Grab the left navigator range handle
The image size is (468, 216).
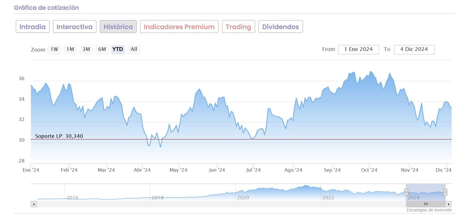[406, 192]
